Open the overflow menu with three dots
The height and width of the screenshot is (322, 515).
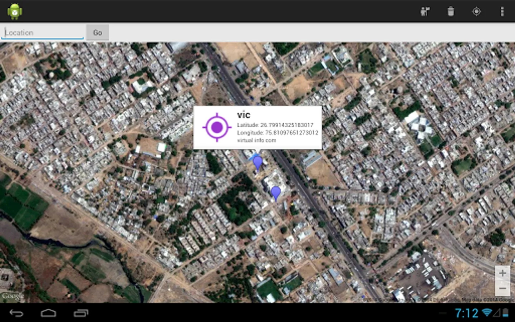click(x=502, y=11)
